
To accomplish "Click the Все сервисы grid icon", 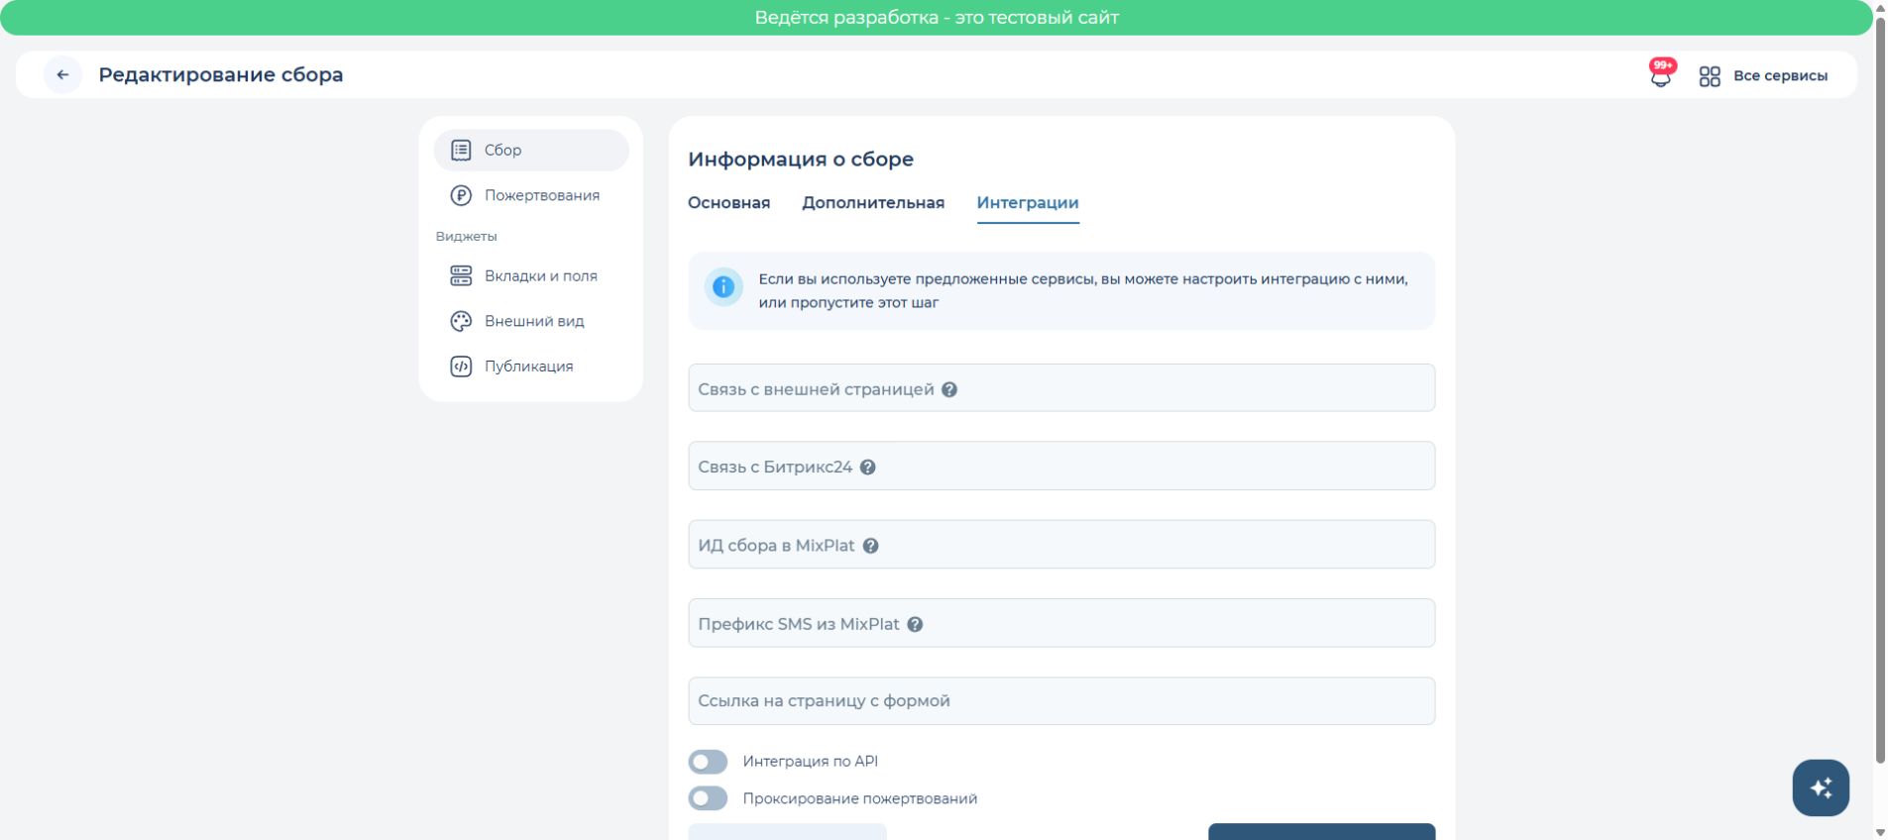I will [1710, 76].
